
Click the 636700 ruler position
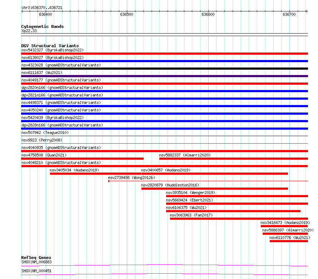pos(289,14)
